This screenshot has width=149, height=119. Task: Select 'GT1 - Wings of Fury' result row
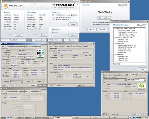tap(126, 30)
